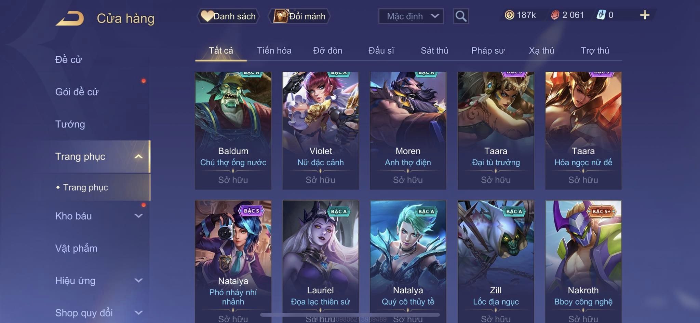Click the golden back arrow icon
The image size is (700, 323).
[70, 18]
